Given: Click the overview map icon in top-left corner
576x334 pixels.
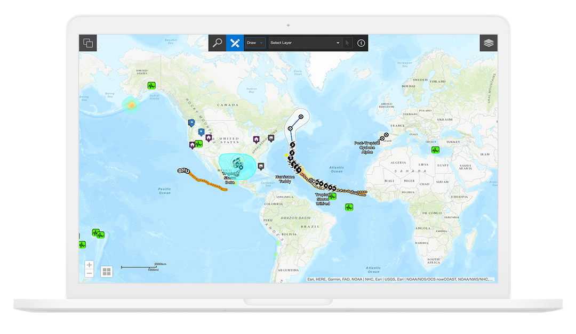Looking at the screenshot, I should click(x=88, y=43).
